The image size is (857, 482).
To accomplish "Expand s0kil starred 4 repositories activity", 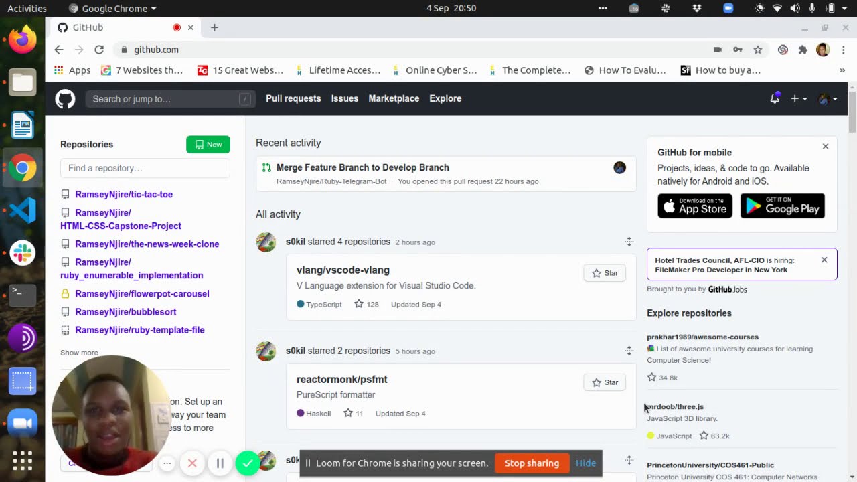I will coord(629,242).
